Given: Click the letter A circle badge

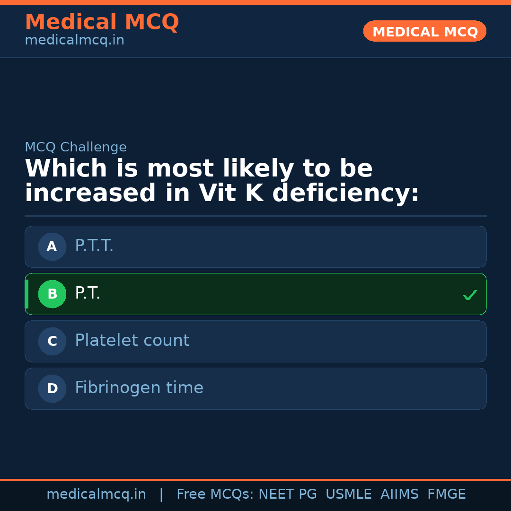Looking at the screenshot, I should [52, 247].
